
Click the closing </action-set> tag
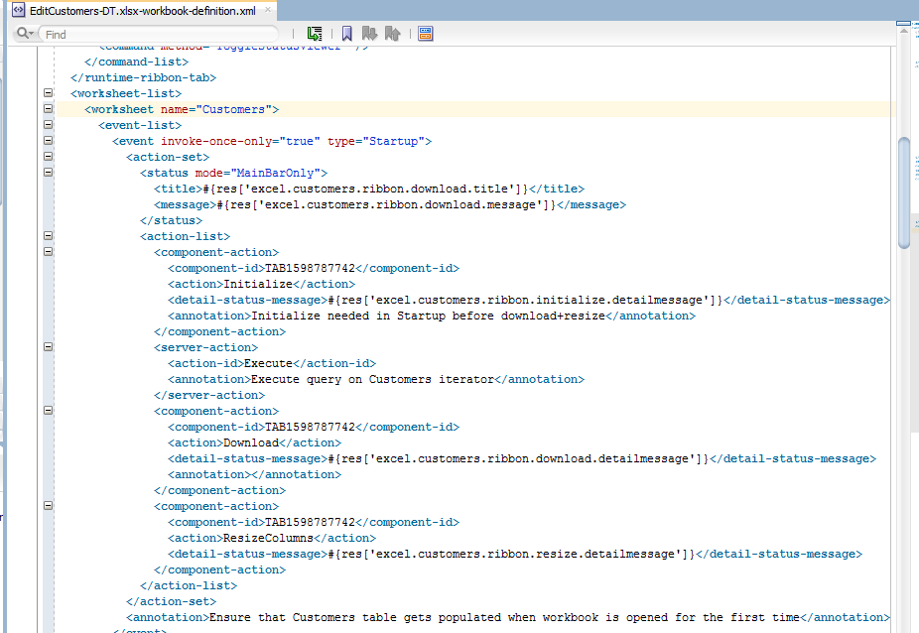(x=171, y=601)
